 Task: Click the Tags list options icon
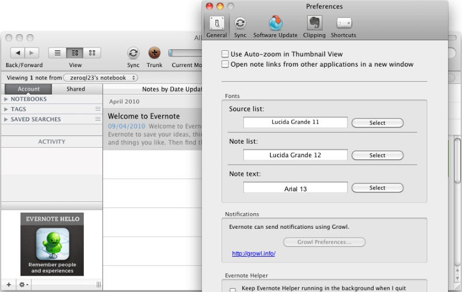(98, 109)
